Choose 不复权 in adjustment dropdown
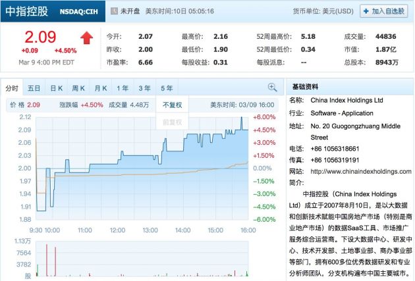 click(x=173, y=105)
